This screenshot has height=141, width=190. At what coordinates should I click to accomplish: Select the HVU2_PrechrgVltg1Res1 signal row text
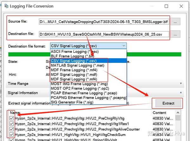pos(72,124)
